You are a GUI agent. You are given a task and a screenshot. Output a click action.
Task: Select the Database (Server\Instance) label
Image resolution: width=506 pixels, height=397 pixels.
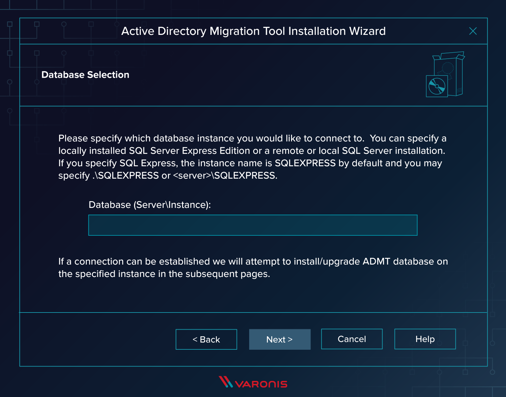[150, 205]
